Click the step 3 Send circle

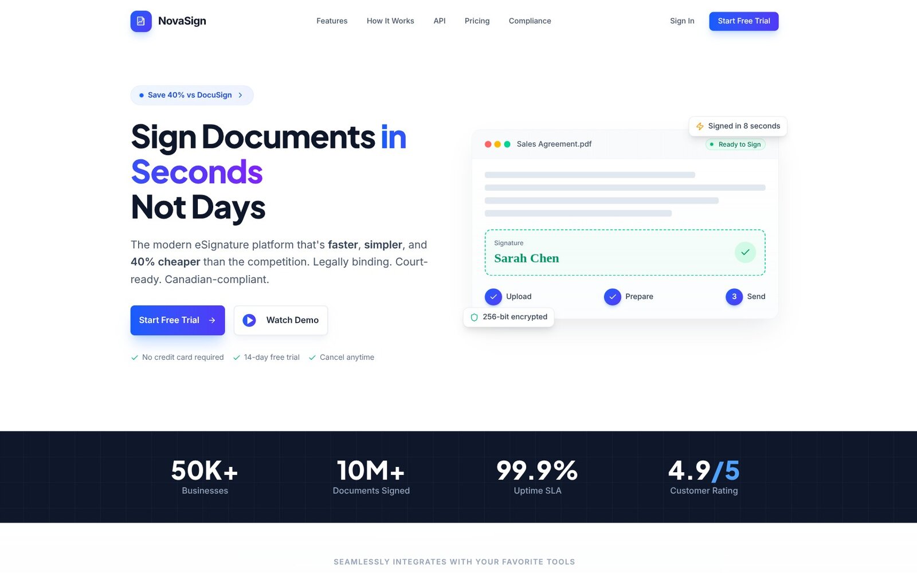point(734,297)
